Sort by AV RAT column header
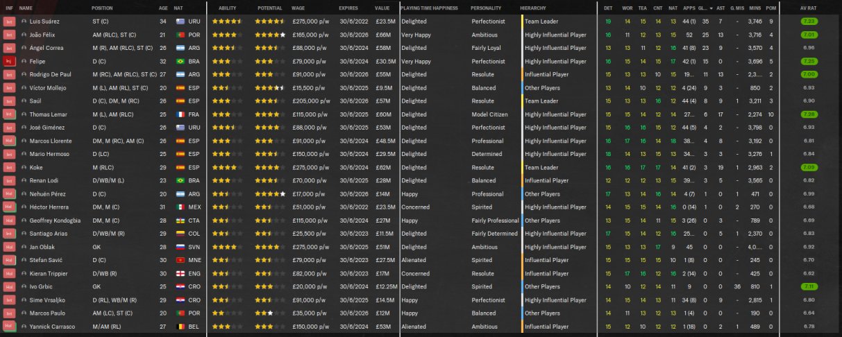This screenshot has width=842, height=337. pos(809,8)
